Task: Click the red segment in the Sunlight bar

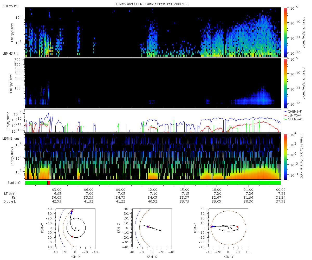Action: coord(49,183)
